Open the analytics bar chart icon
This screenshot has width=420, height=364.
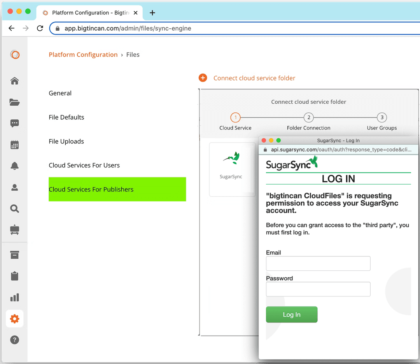[x=14, y=298]
